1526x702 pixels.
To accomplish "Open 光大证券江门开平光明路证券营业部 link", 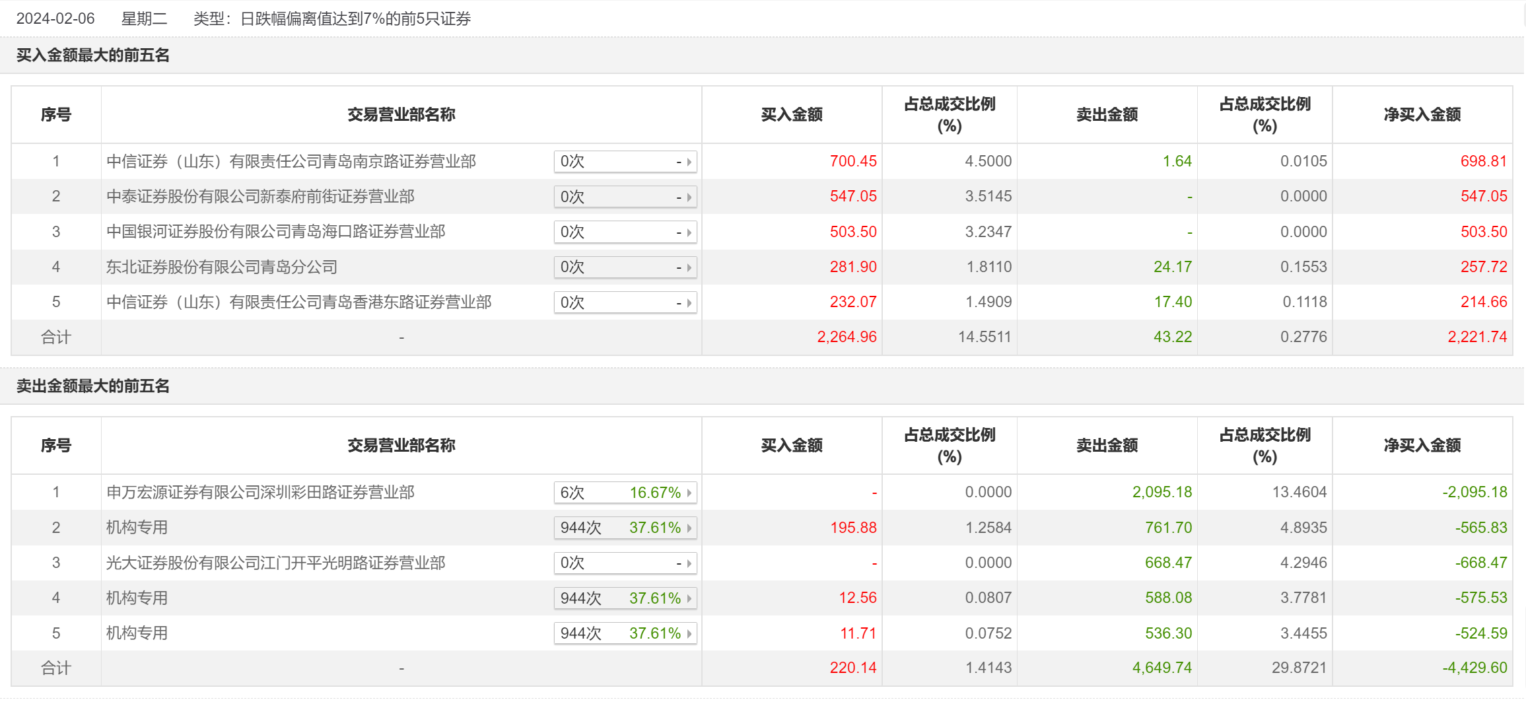I will pyautogui.click(x=275, y=563).
